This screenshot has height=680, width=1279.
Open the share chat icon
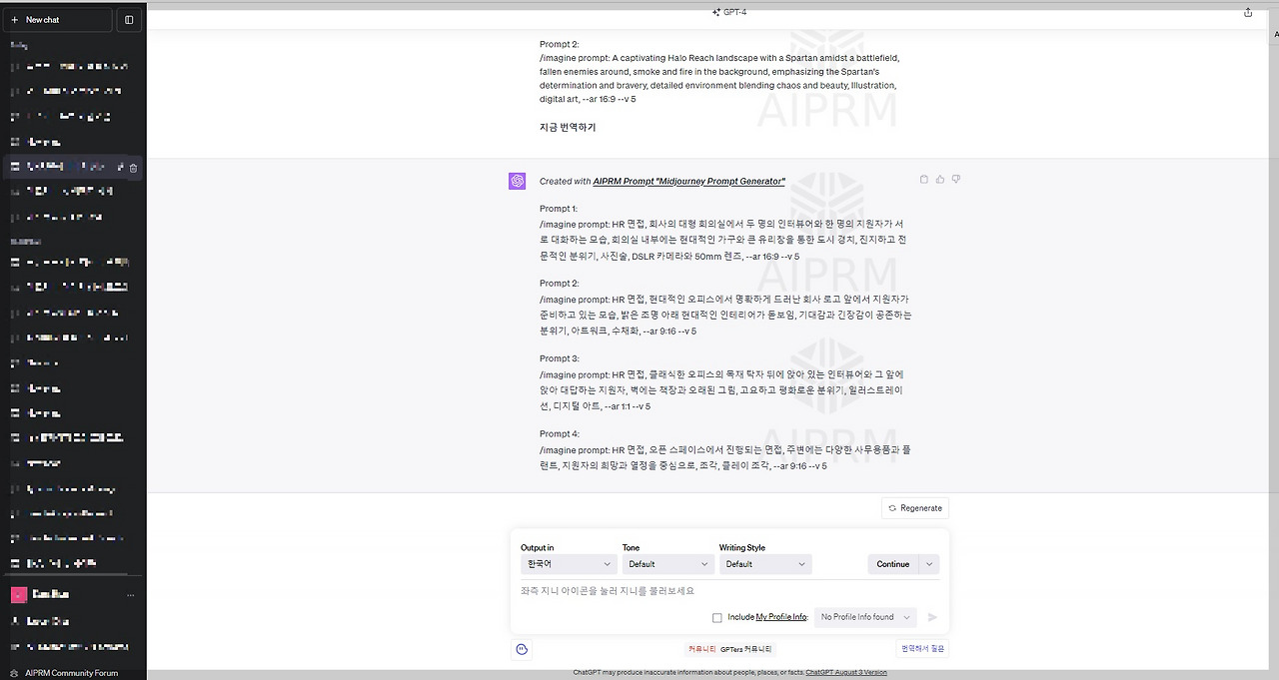click(x=1247, y=12)
